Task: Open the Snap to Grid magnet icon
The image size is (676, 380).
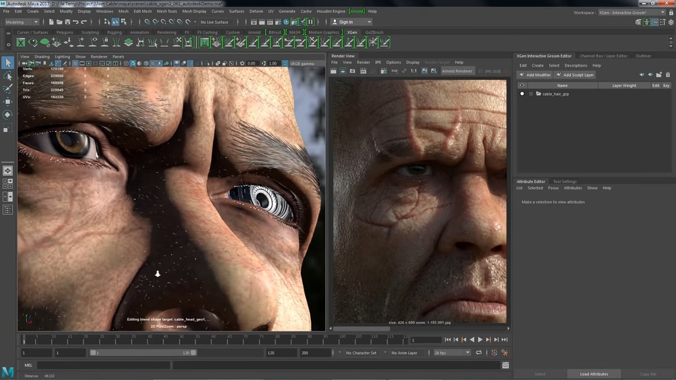Action: point(148,21)
